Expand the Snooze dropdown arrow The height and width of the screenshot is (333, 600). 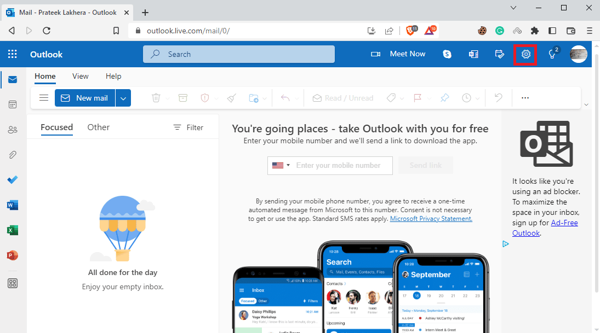478,98
